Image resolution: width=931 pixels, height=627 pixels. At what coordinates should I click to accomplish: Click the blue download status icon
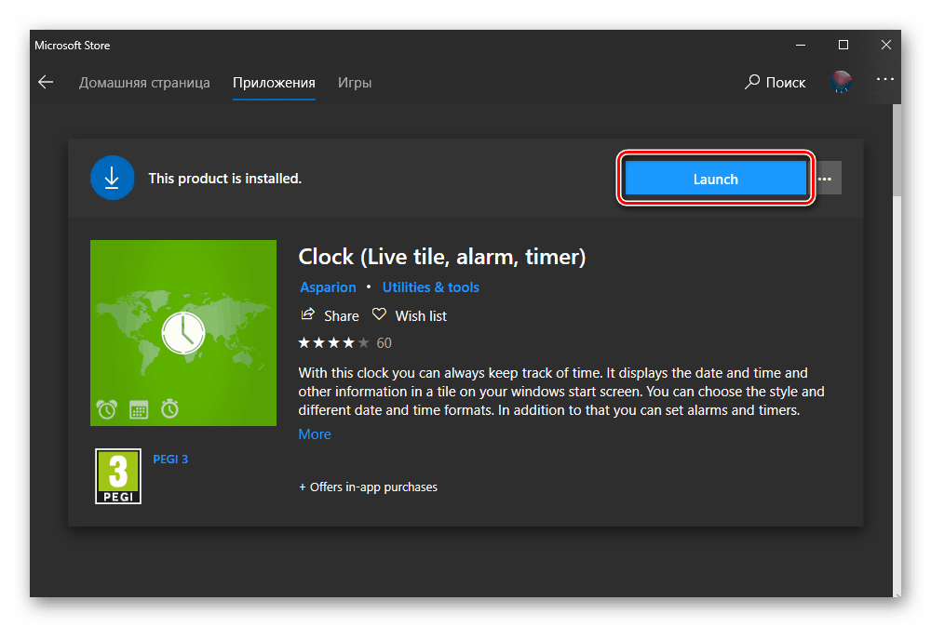[113, 178]
